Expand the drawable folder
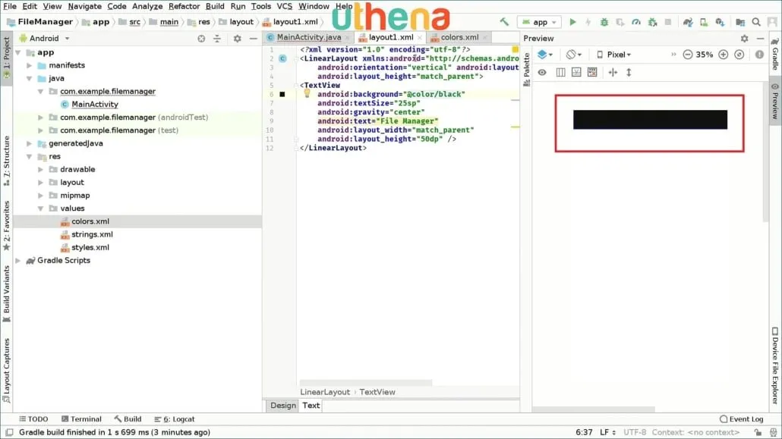Screen dimensions: 782x439 (41, 169)
